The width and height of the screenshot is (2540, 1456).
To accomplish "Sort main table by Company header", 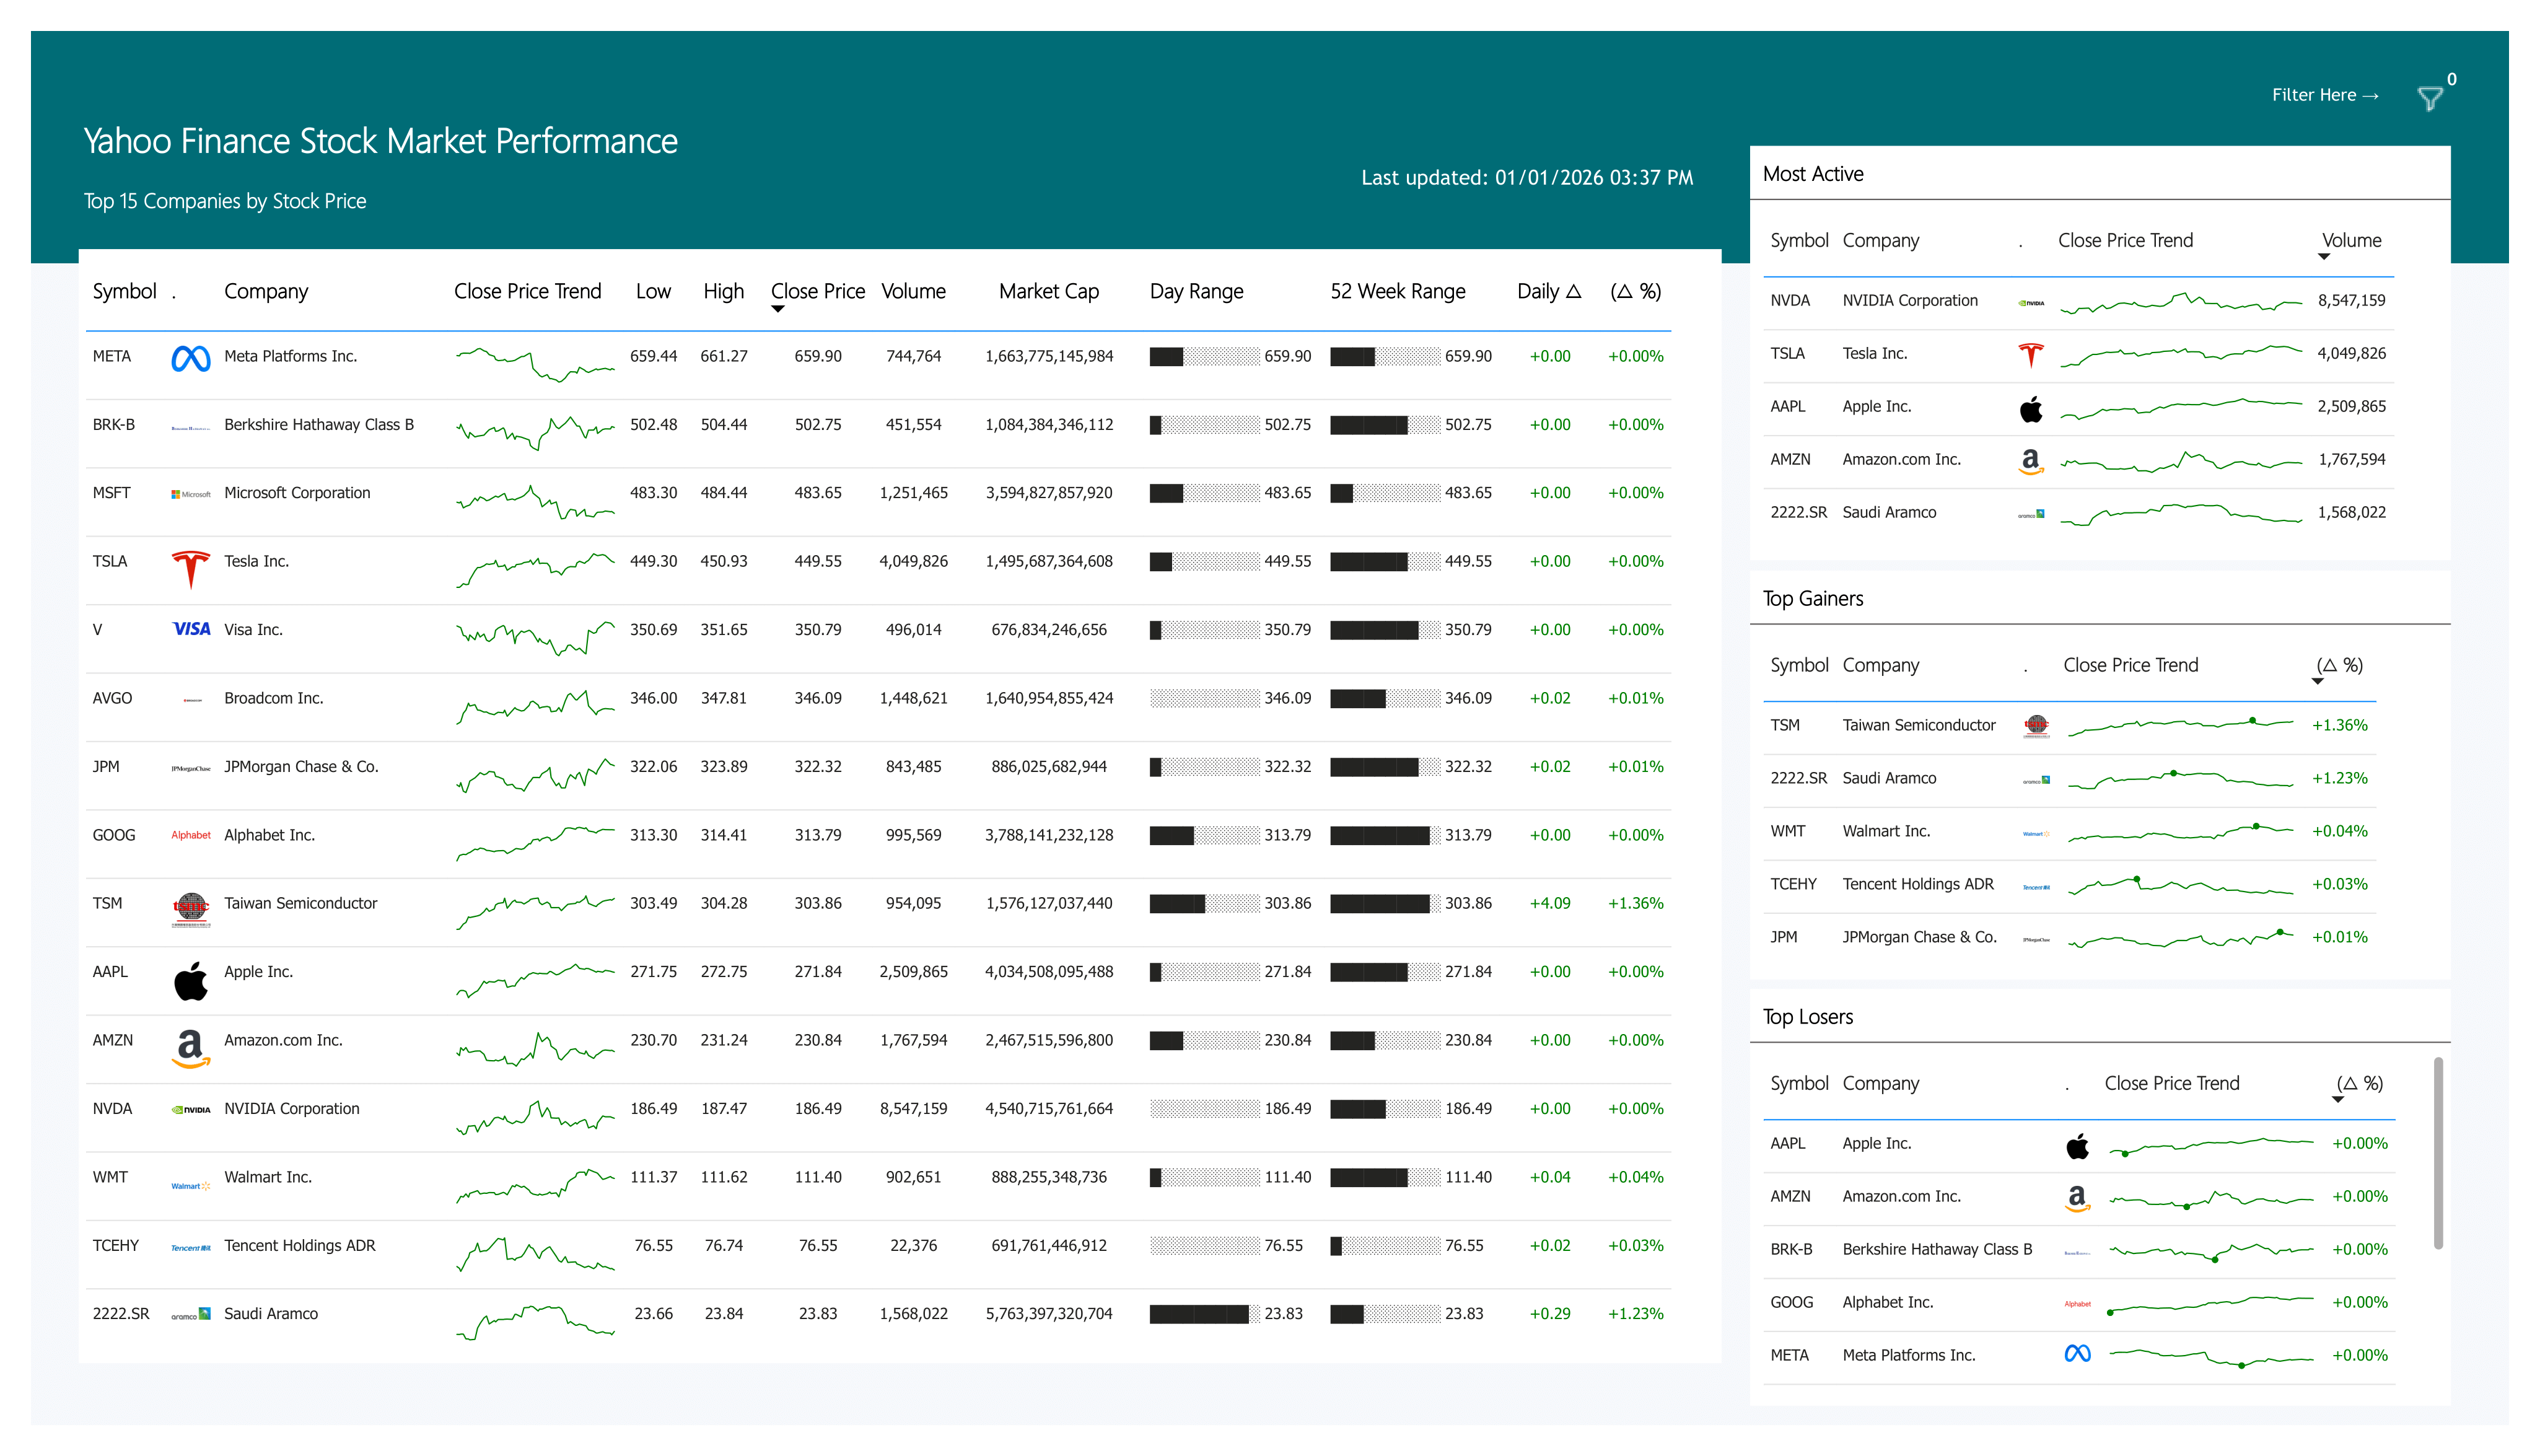I will 266,291.
